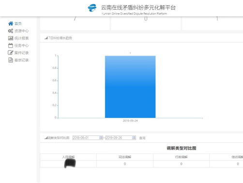Click the 资源中心 gears icon
This screenshot has width=243, height=183.
[11, 31]
